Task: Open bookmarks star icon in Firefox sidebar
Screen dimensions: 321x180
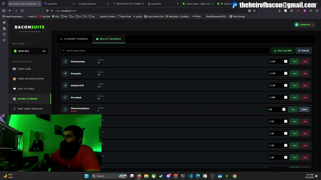Action: (x=4, y=40)
